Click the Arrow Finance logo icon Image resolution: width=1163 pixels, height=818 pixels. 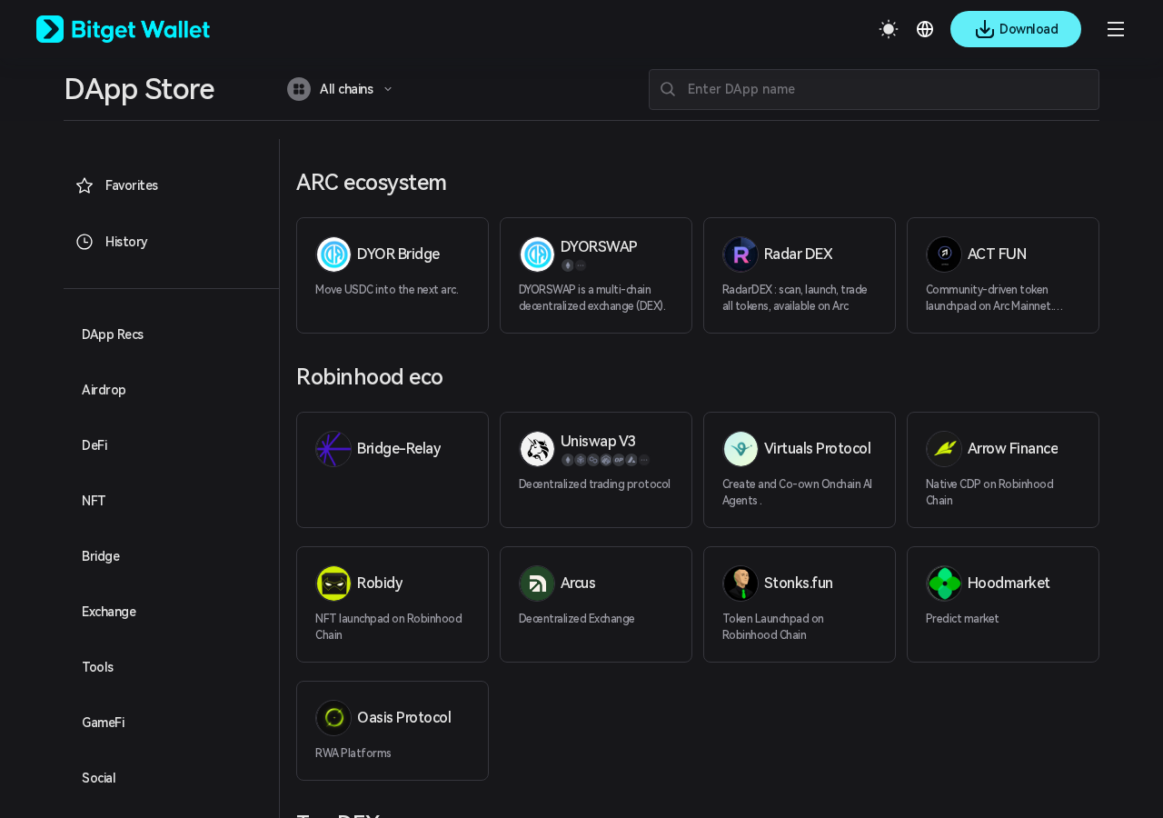944,449
